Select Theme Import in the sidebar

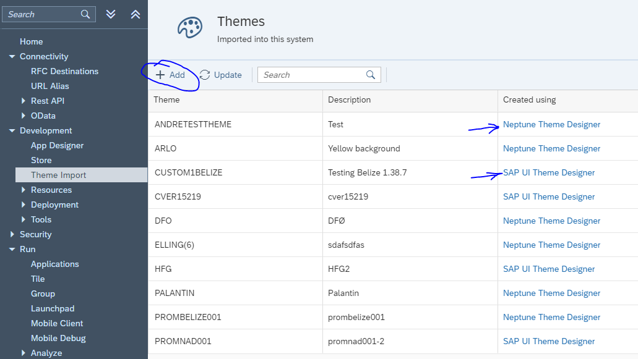coord(82,175)
